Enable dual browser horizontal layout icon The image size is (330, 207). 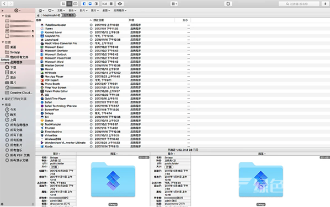coord(105,3)
